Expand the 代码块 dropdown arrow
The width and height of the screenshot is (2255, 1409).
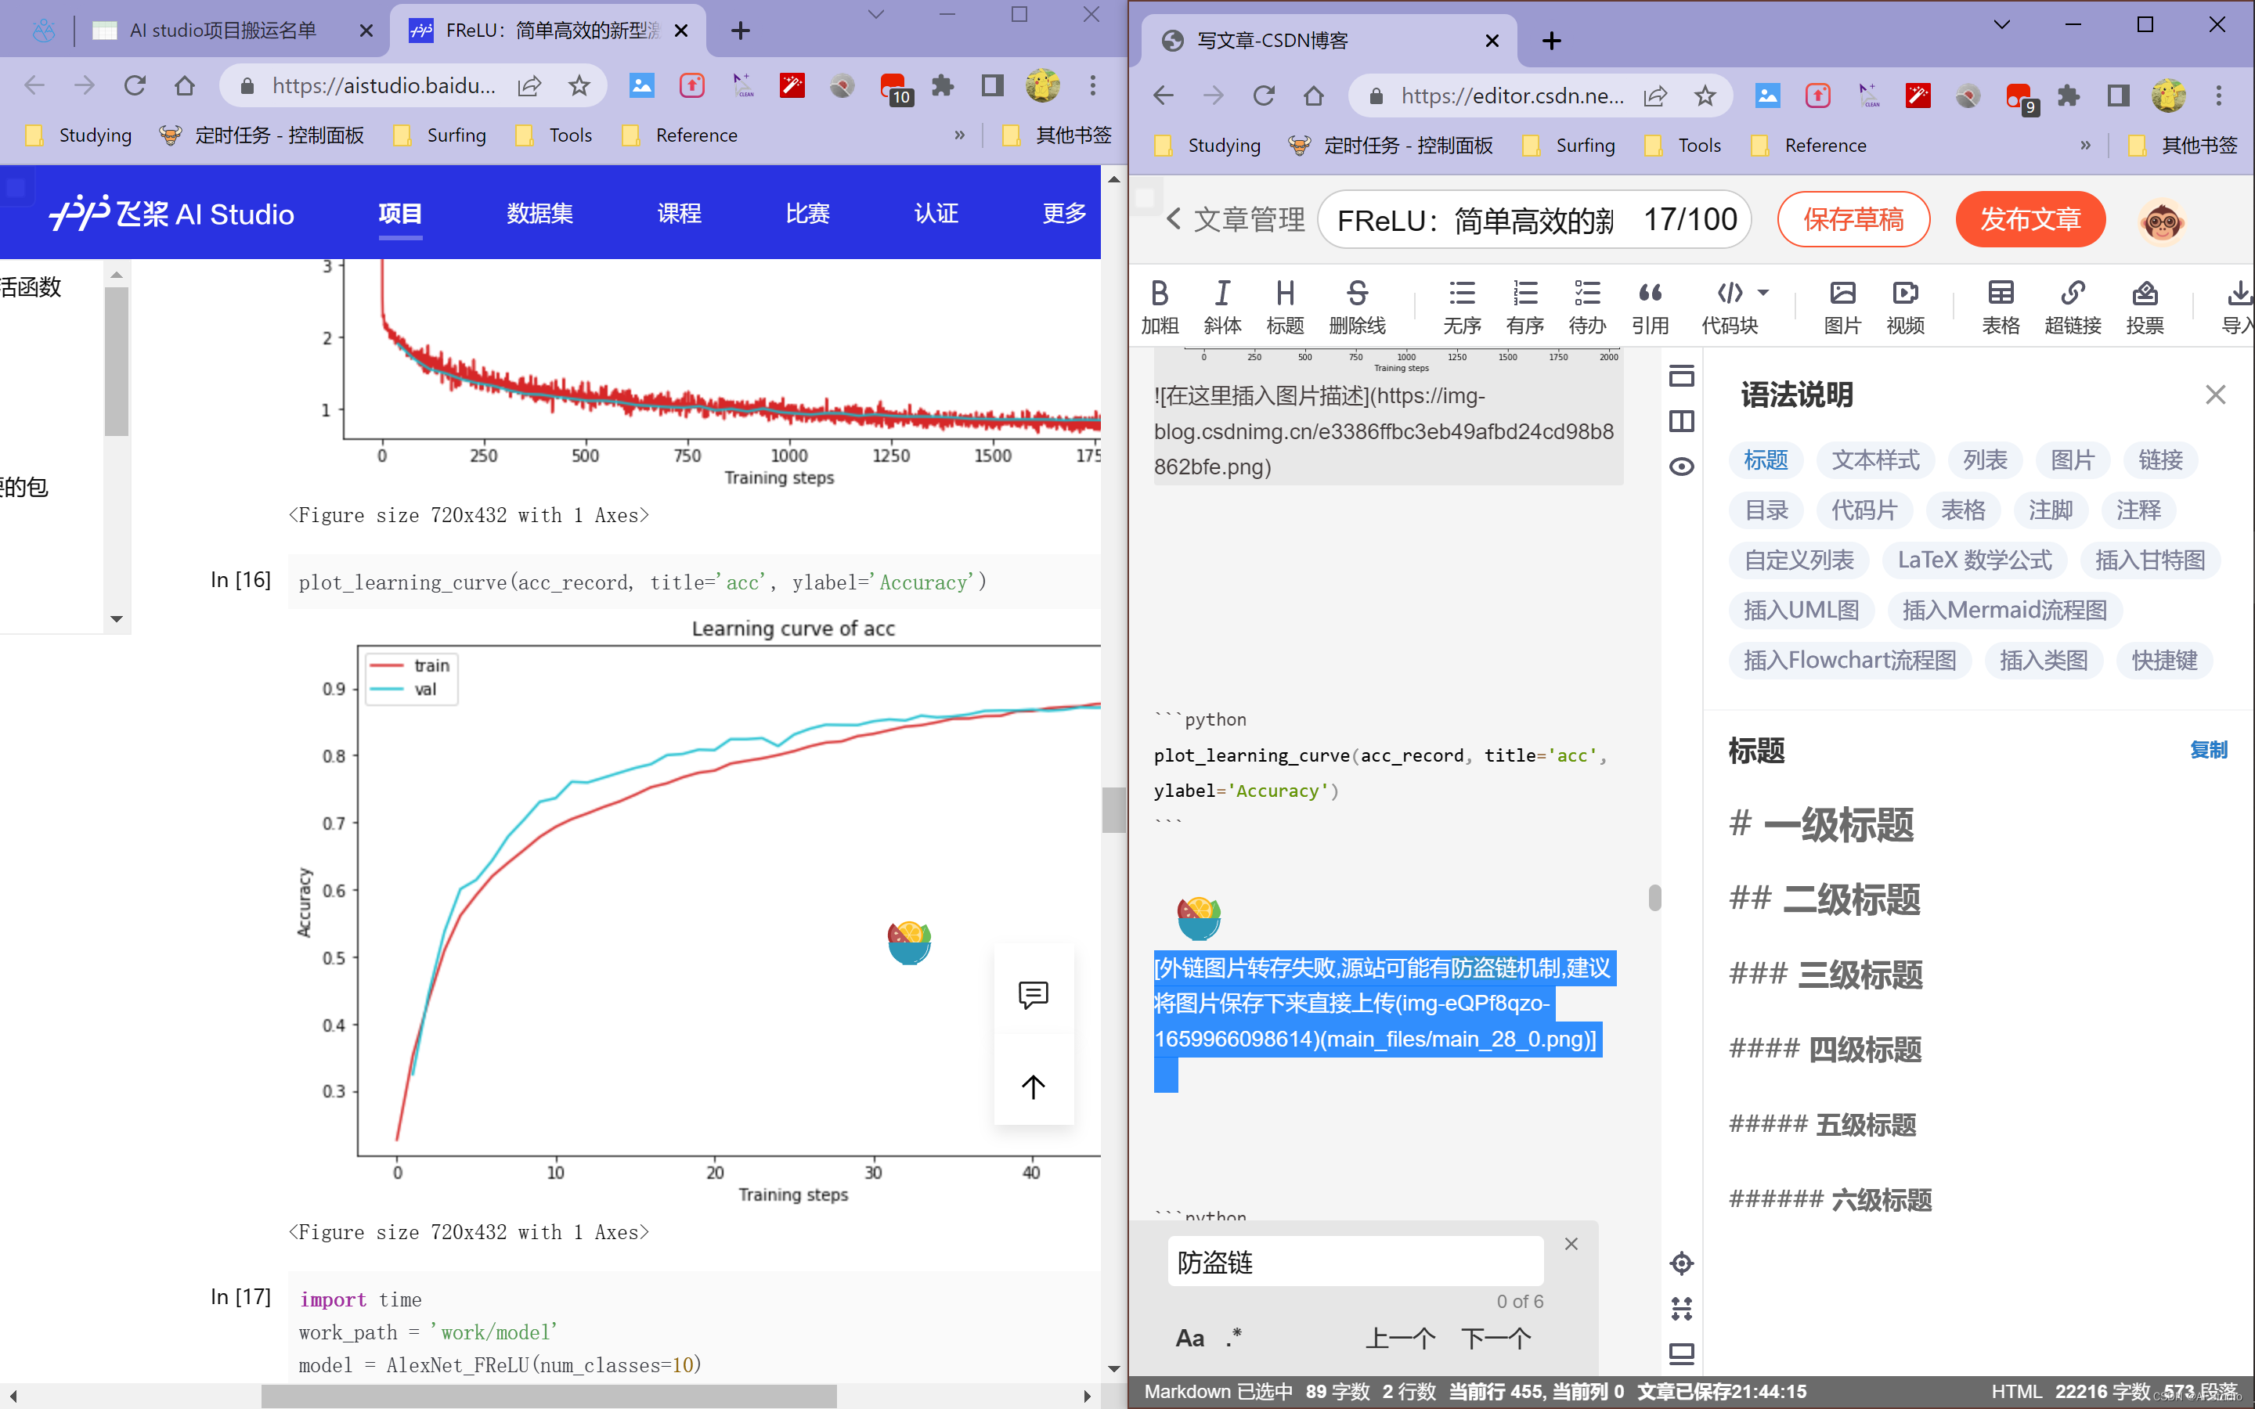click(1763, 293)
